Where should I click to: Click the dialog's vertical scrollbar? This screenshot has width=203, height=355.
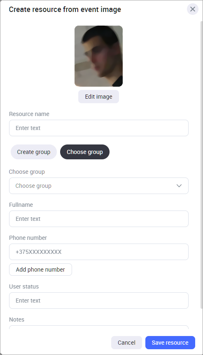[x=201, y=165]
